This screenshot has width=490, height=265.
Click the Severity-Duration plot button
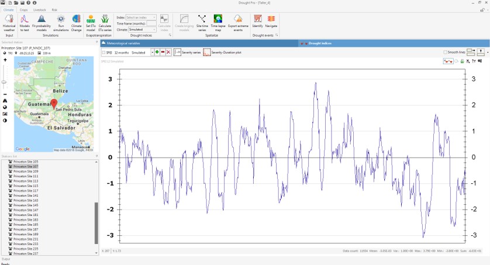222,53
